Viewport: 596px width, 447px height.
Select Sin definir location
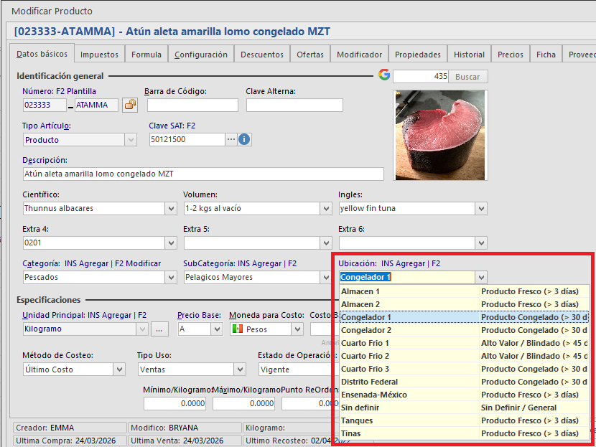(464, 408)
